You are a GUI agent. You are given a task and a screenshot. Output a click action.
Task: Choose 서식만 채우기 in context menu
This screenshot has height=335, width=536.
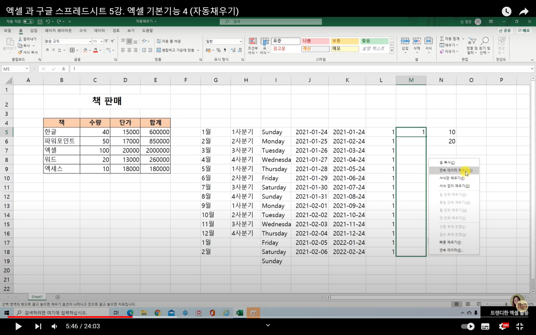click(x=454, y=178)
